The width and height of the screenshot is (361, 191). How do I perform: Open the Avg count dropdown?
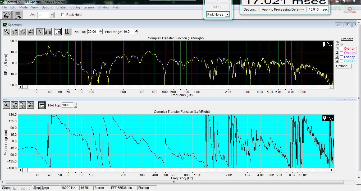(52, 15)
